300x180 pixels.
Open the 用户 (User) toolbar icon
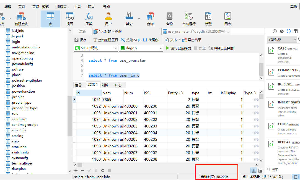(108, 19)
